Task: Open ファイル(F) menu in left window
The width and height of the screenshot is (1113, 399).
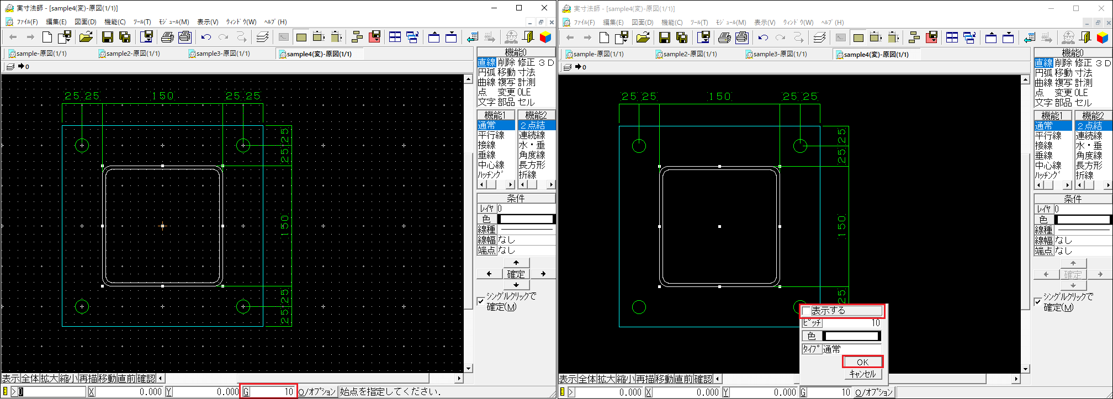Action: (27, 22)
